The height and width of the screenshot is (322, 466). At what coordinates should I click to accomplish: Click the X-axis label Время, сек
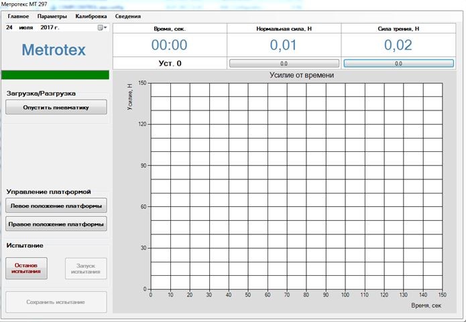tap(426, 305)
